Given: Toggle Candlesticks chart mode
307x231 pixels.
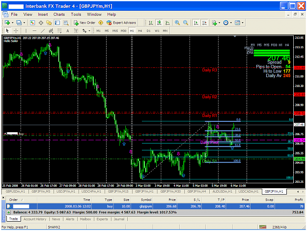Looking at the screenshot, I should tap(159, 23).
